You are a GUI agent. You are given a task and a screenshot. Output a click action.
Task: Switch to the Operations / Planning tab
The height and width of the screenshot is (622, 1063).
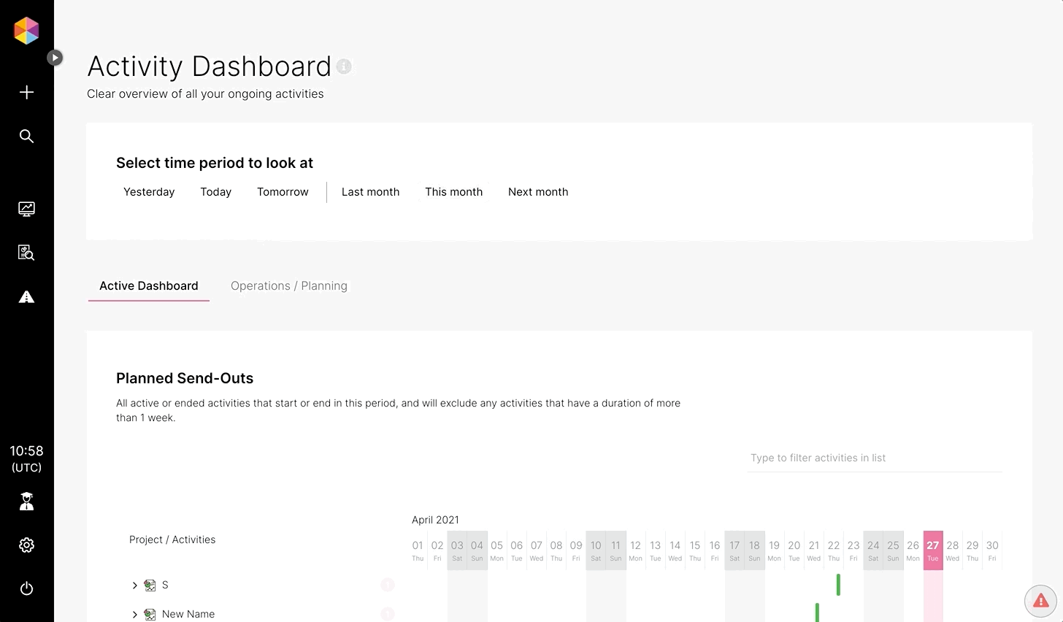coord(289,285)
